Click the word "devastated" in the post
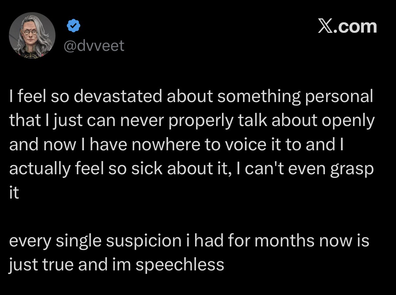The width and height of the screenshot is (396, 295). (x=118, y=96)
